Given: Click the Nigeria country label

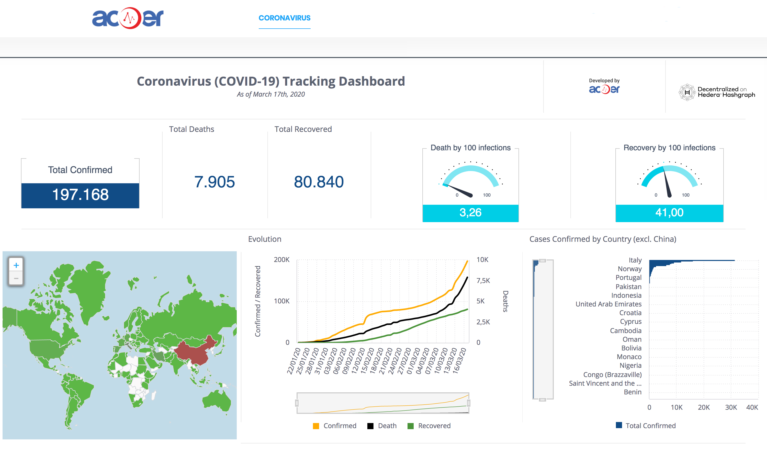Looking at the screenshot, I should 630,366.
